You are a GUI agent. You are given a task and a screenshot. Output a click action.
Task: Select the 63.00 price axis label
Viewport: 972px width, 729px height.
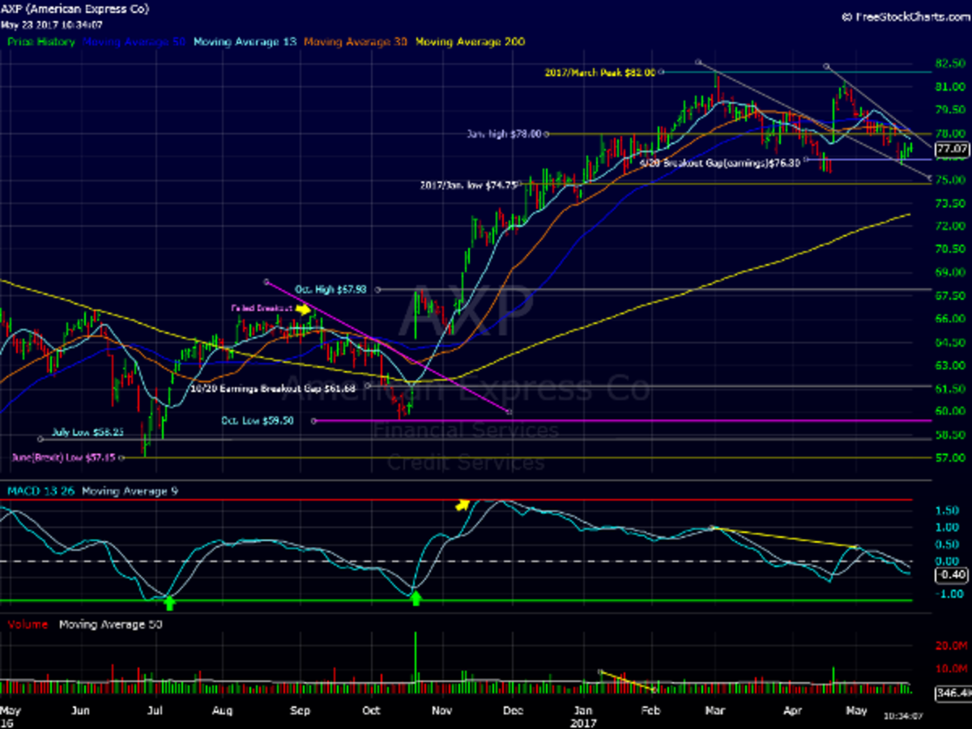click(949, 365)
